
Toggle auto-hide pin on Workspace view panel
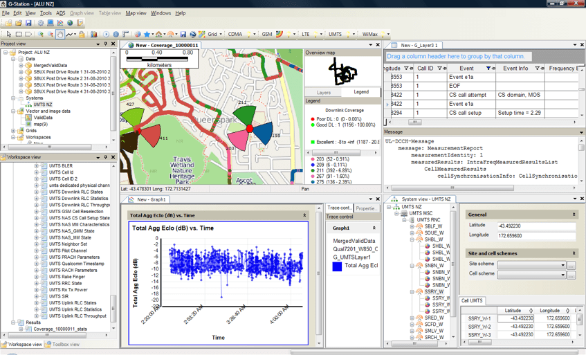pyautogui.click(x=106, y=157)
